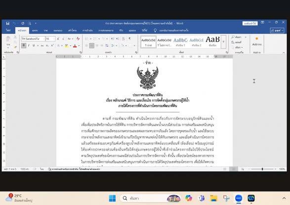
Task: Click the bullet list icon
Action: [86, 39]
